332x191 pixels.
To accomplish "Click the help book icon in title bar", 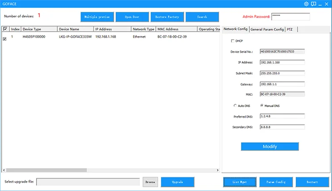I will [x=313, y=4].
